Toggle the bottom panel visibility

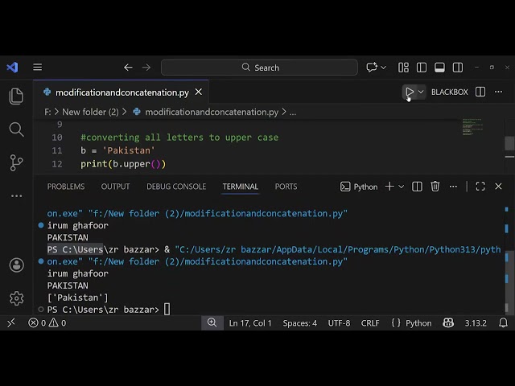[439, 68]
